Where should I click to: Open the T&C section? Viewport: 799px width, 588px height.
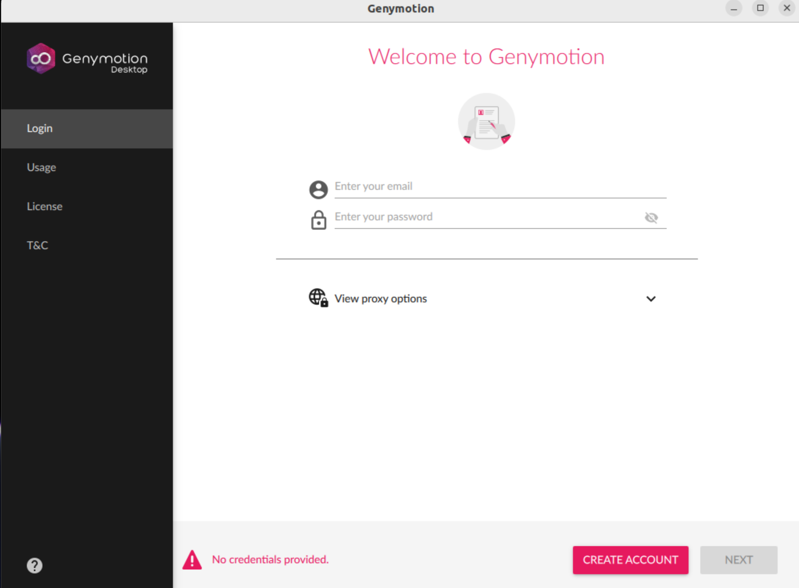tap(37, 245)
